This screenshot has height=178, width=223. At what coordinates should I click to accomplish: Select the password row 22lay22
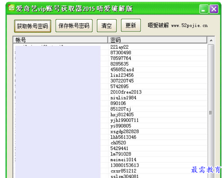tap(119, 47)
